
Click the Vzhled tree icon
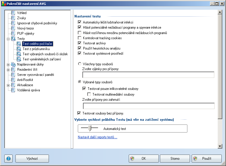tap(13, 13)
